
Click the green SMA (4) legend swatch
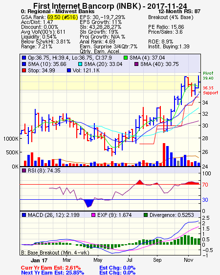pyautogui.click(x=126, y=58)
